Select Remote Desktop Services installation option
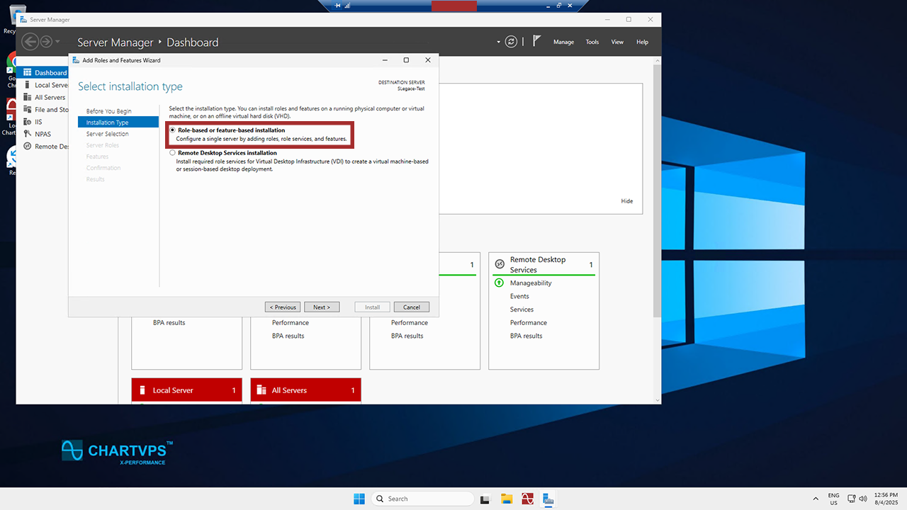This screenshot has height=510, width=907. 173,153
